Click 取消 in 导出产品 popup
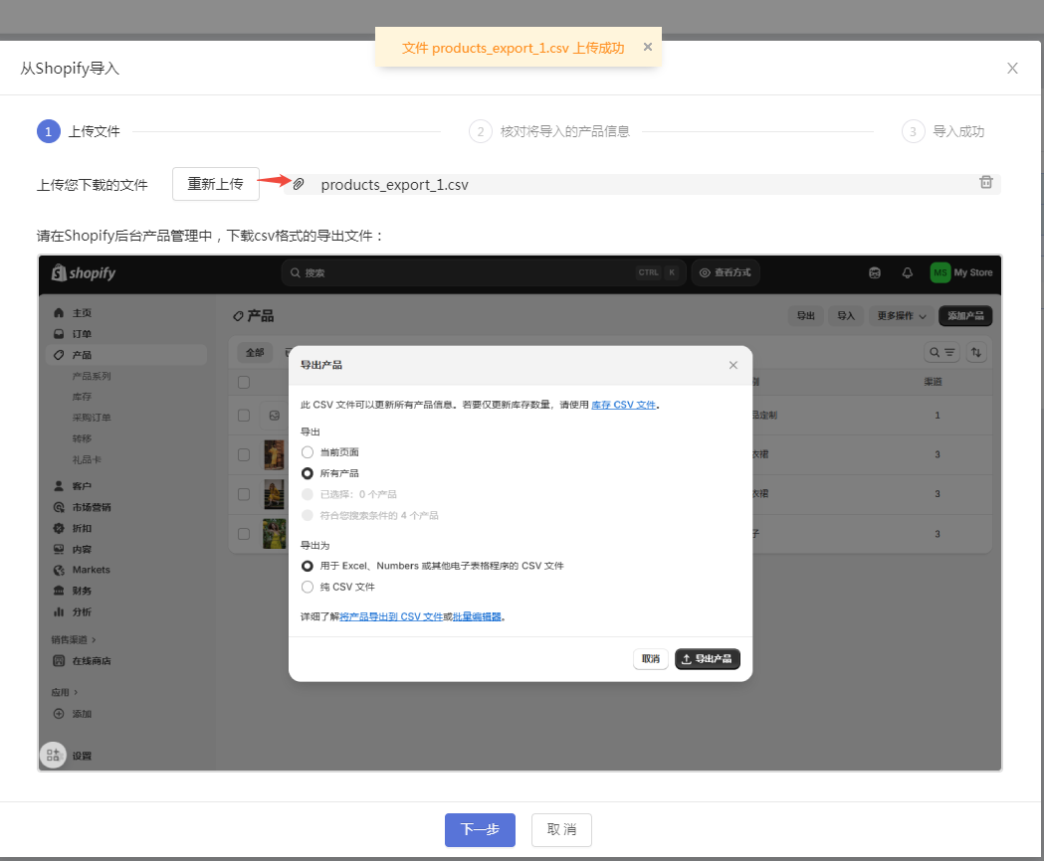This screenshot has height=861, width=1044. [651, 659]
